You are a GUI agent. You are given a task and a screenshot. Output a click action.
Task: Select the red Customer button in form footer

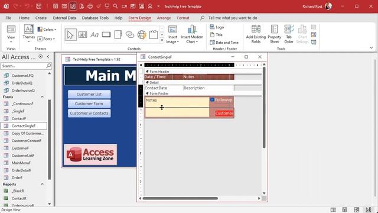click(x=224, y=113)
